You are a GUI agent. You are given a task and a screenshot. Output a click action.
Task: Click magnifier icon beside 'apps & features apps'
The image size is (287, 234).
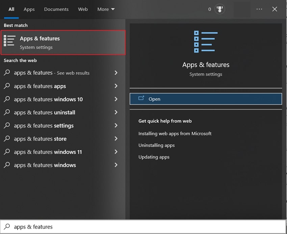(7, 86)
